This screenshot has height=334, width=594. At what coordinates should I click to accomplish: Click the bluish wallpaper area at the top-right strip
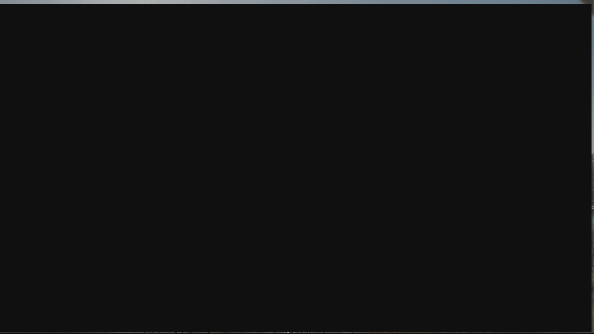click(495, 2)
